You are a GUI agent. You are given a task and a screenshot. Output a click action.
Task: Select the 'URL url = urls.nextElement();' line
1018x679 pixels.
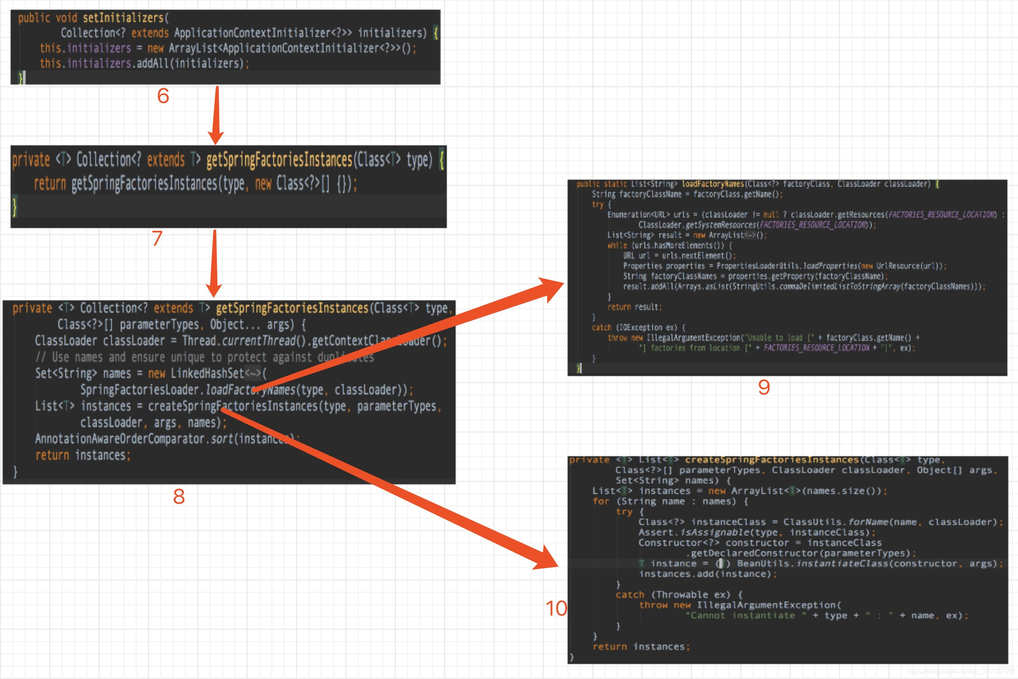click(x=679, y=256)
